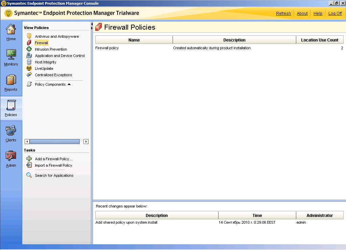The width and height of the screenshot is (346, 250).
Task: Click Import a Firewall Policy task
Action: (53, 165)
